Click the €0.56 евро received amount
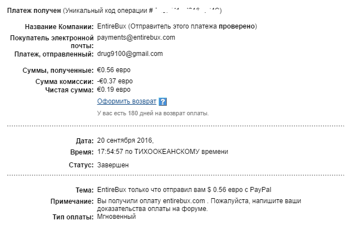Screen dimensions: 351x225 point(114,70)
